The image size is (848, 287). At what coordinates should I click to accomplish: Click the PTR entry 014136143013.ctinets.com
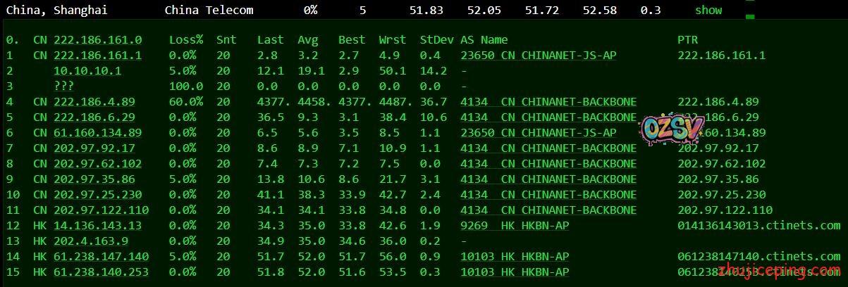(x=758, y=226)
